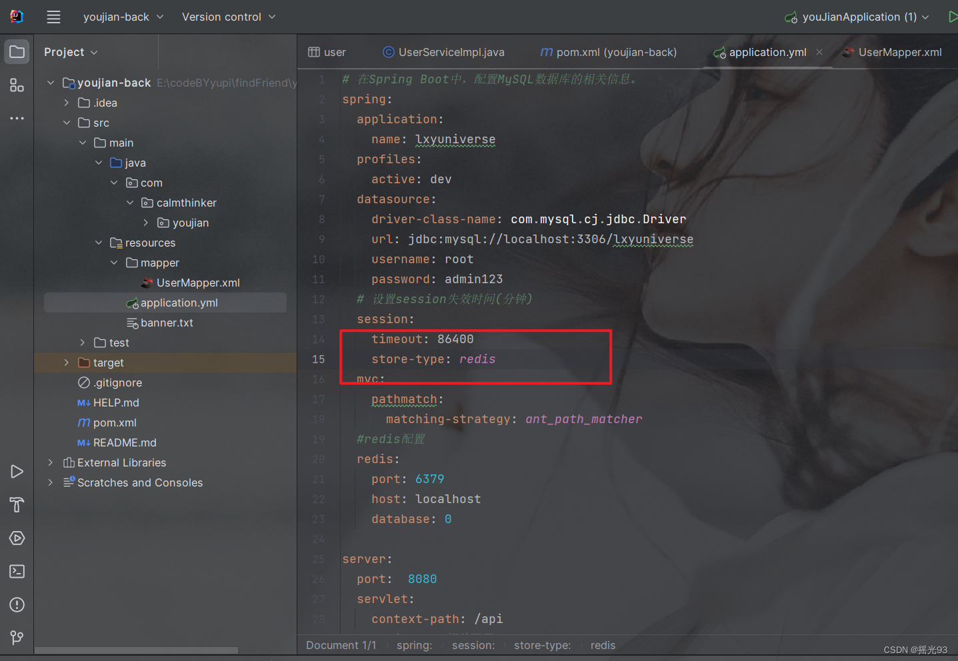
Task: Open the Git tool window
Action: pyautogui.click(x=17, y=638)
